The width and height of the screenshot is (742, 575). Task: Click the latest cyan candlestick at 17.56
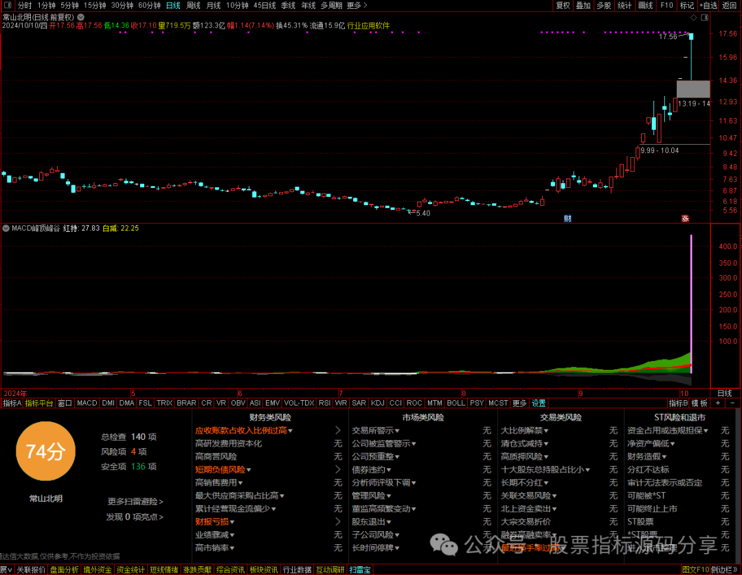pos(691,57)
